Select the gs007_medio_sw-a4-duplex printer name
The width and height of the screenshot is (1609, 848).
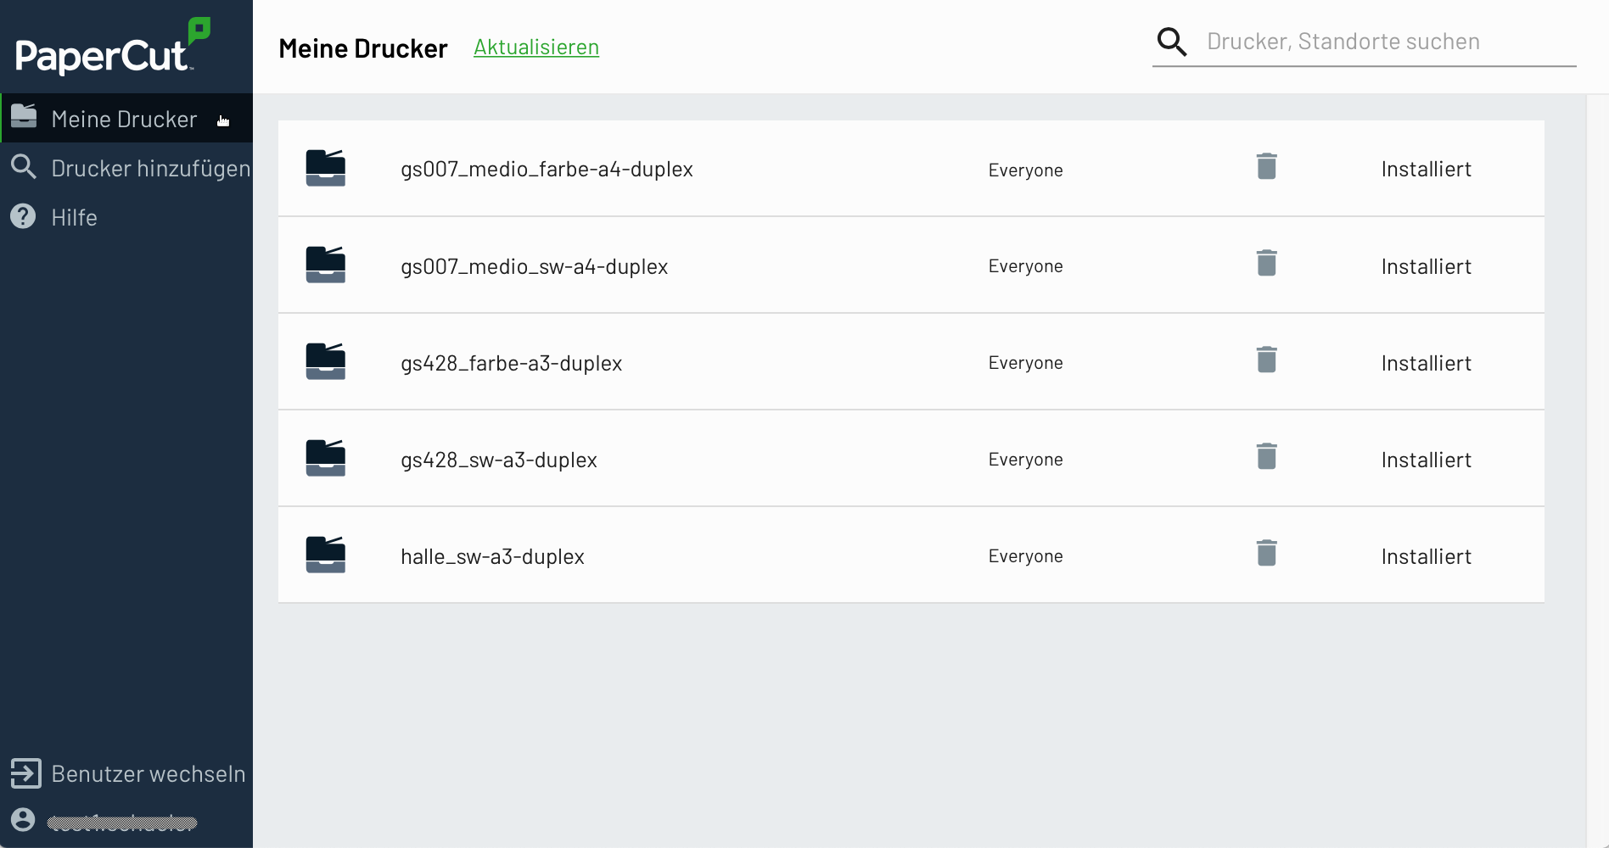pos(534,266)
